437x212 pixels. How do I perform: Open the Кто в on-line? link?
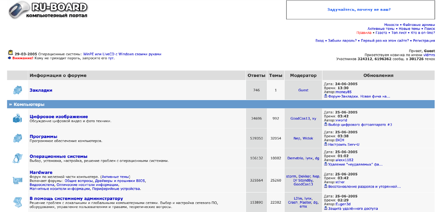click(x=422, y=32)
